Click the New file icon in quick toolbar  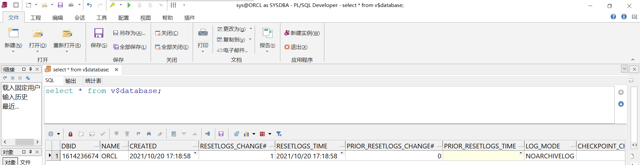(x=29, y=5)
